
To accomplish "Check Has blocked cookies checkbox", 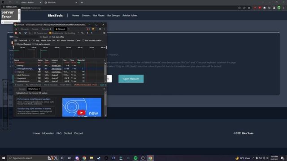I will [x=83, y=40].
